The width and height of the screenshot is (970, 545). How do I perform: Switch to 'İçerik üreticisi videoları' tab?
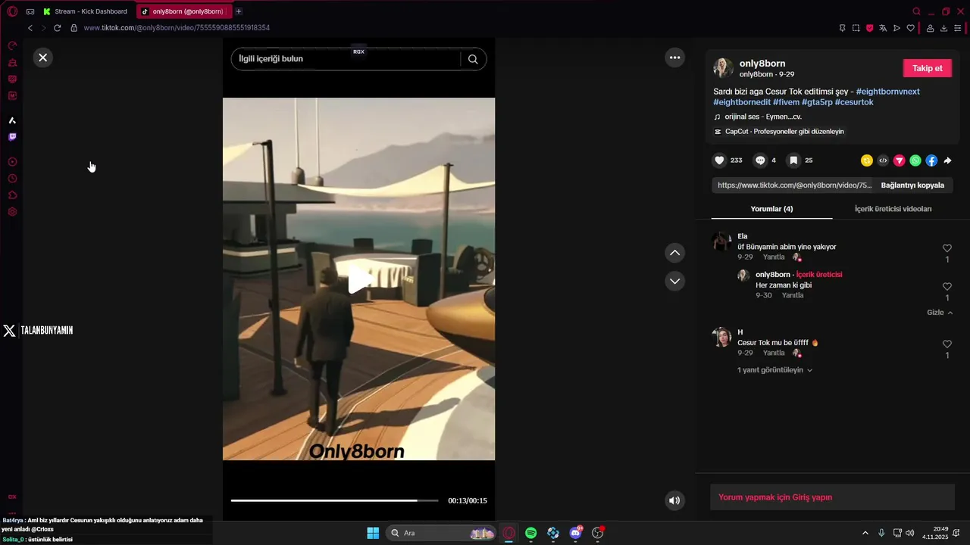click(893, 209)
